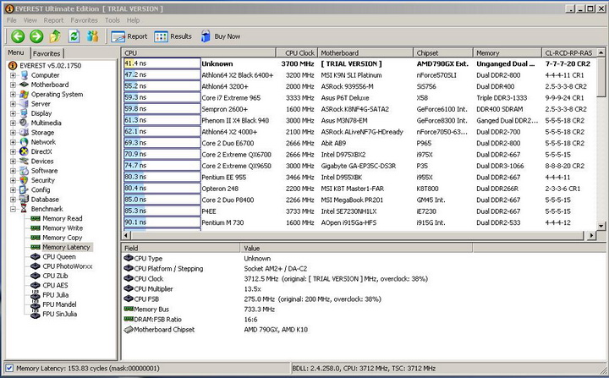This screenshot has width=609, height=378.
Task: Expand the Storage tree node
Action: pyautogui.click(x=13, y=133)
